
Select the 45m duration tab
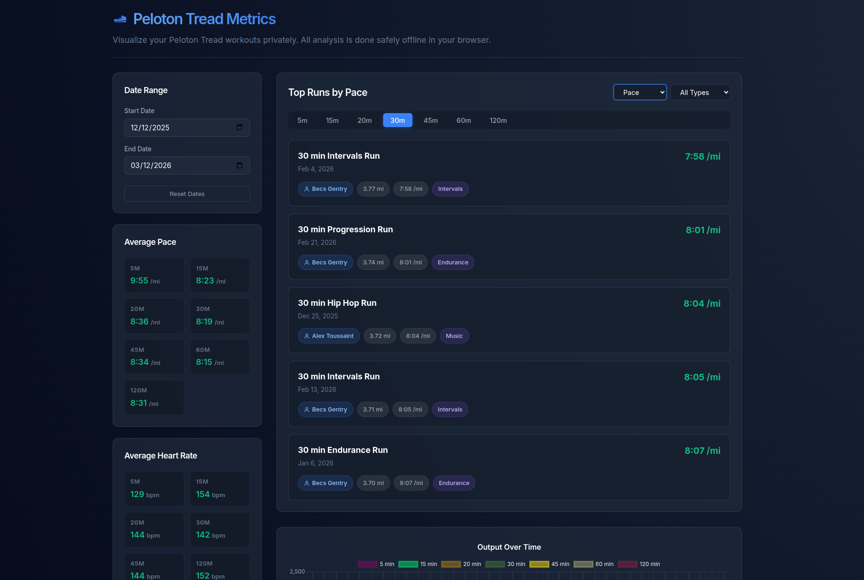click(x=431, y=120)
